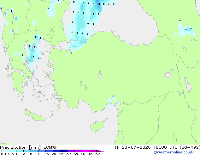200x155 pixels.
Task: Click the '18..00 UTC' time text
Action: point(165,147)
